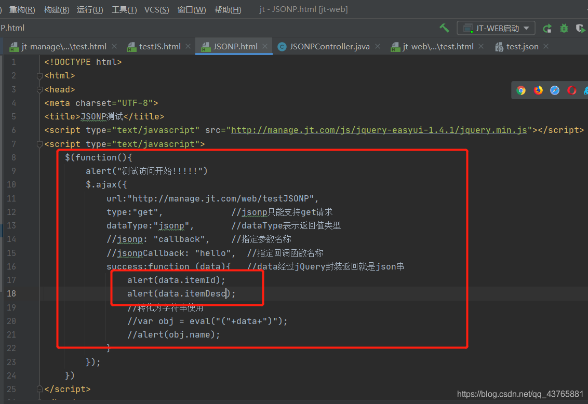Switch to jt-web\...\test.html tab
The image size is (588, 404).
tap(438, 46)
